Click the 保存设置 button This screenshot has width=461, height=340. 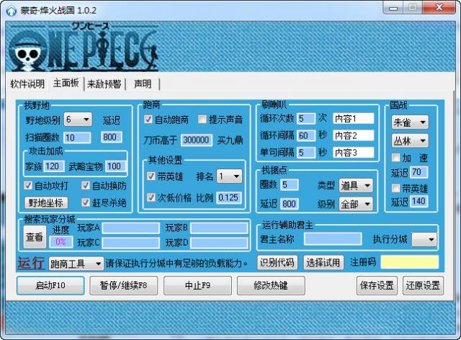[x=377, y=285]
